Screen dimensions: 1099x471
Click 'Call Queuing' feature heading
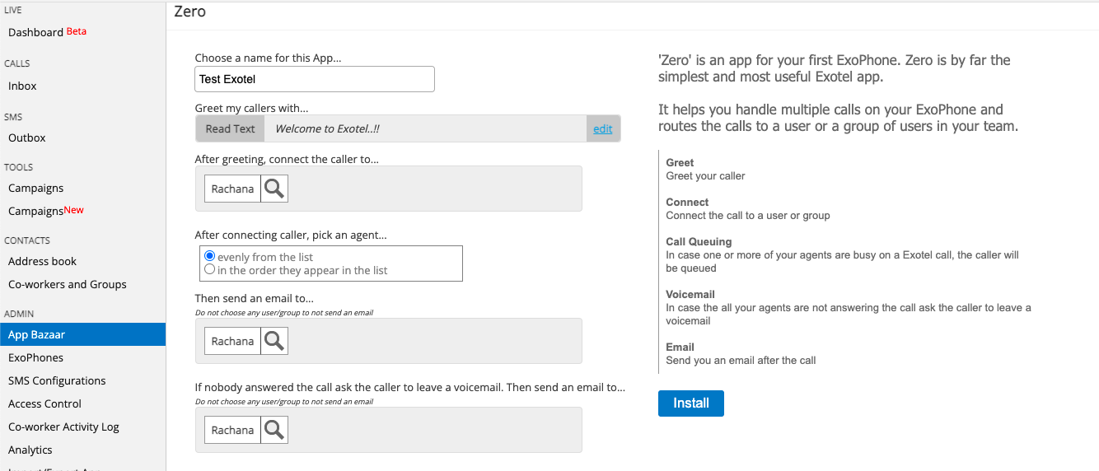(699, 242)
